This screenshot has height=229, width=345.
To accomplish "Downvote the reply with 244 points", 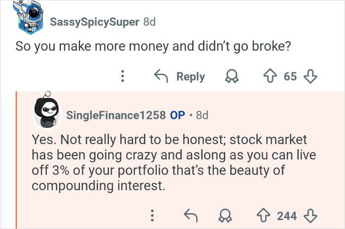I will click(x=310, y=216).
